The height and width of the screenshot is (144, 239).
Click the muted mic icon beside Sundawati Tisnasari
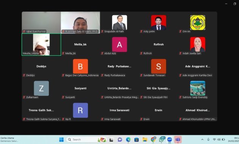141,75
